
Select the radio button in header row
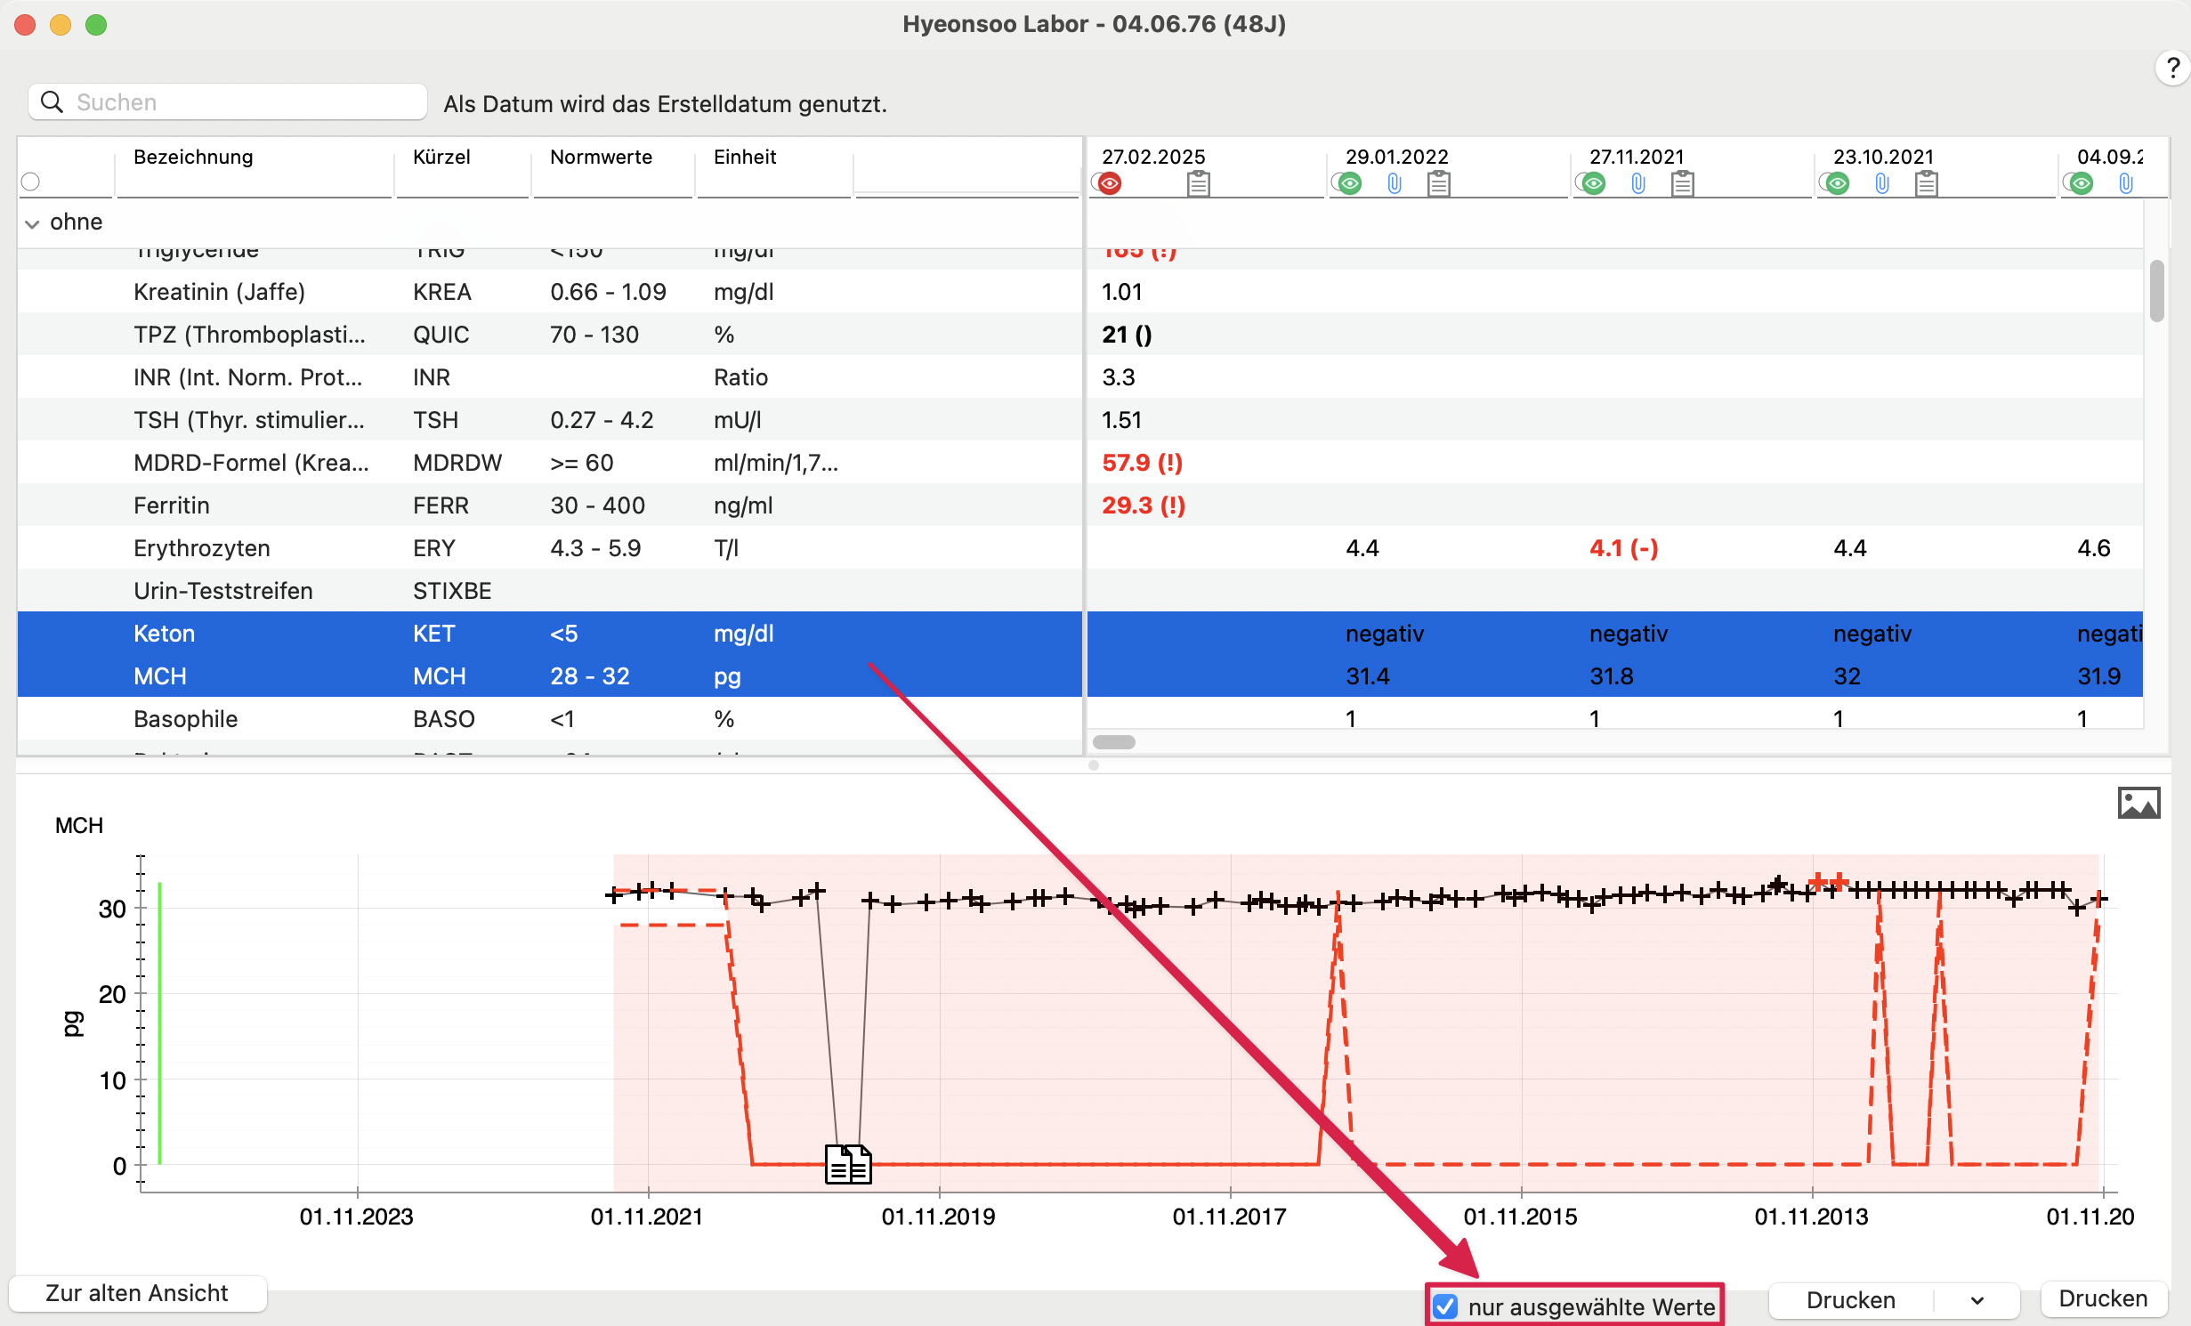click(31, 182)
